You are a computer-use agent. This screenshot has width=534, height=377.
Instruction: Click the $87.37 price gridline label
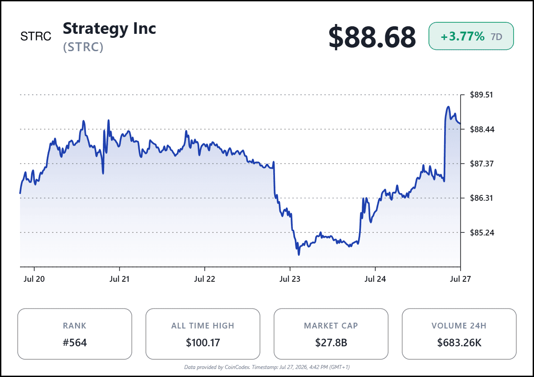pos(481,163)
